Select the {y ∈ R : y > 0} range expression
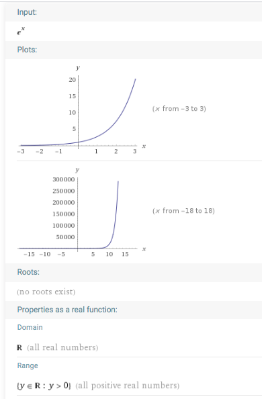 click(44, 386)
